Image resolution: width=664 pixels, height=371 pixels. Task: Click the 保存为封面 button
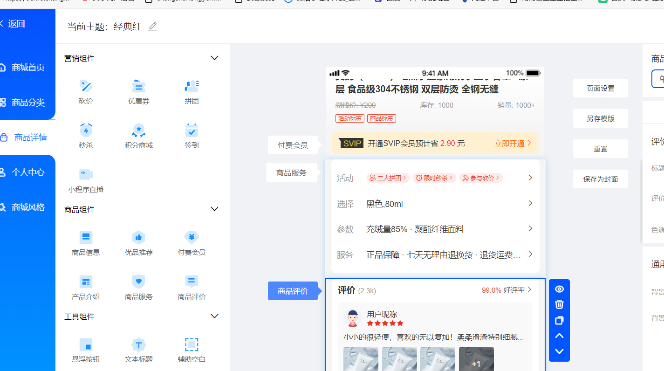click(601, 179)
